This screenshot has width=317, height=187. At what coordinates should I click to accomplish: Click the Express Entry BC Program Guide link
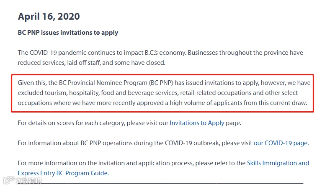coord(63,173)
